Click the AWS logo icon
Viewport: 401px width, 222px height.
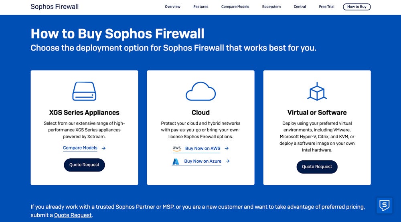click(177, 148)
